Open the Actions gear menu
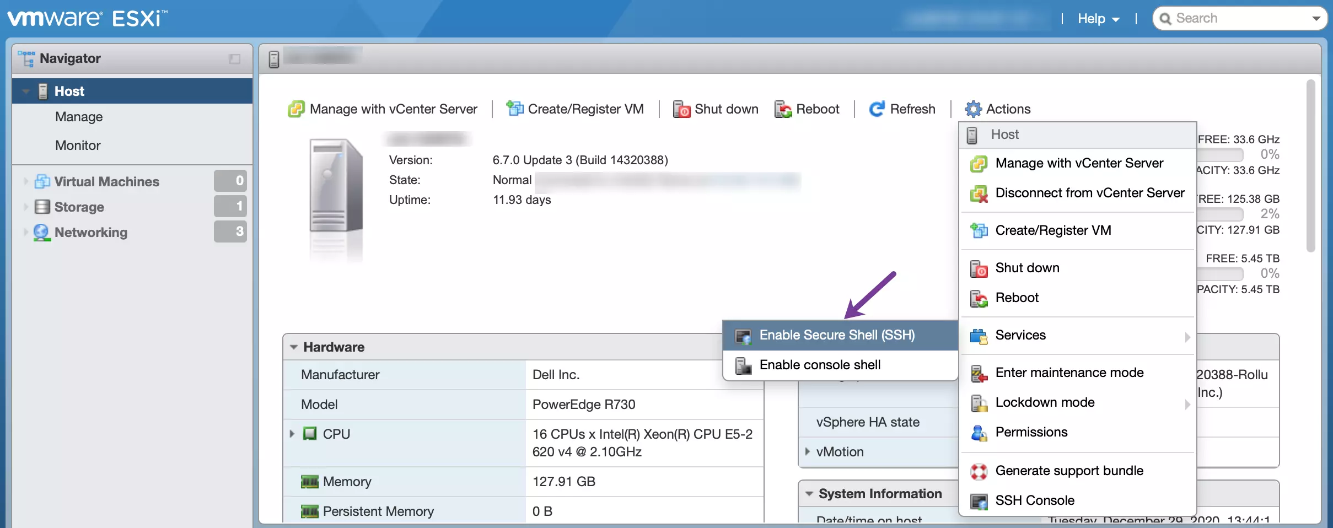The height and width of the screenshot is (528, 1333). [x=998, y=109]
